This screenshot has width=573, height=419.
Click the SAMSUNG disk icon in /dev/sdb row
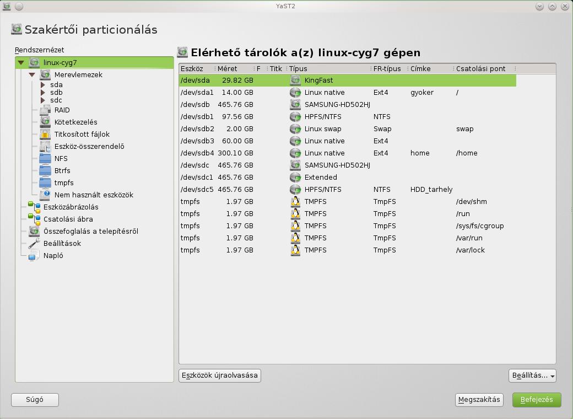pos(295,105)
